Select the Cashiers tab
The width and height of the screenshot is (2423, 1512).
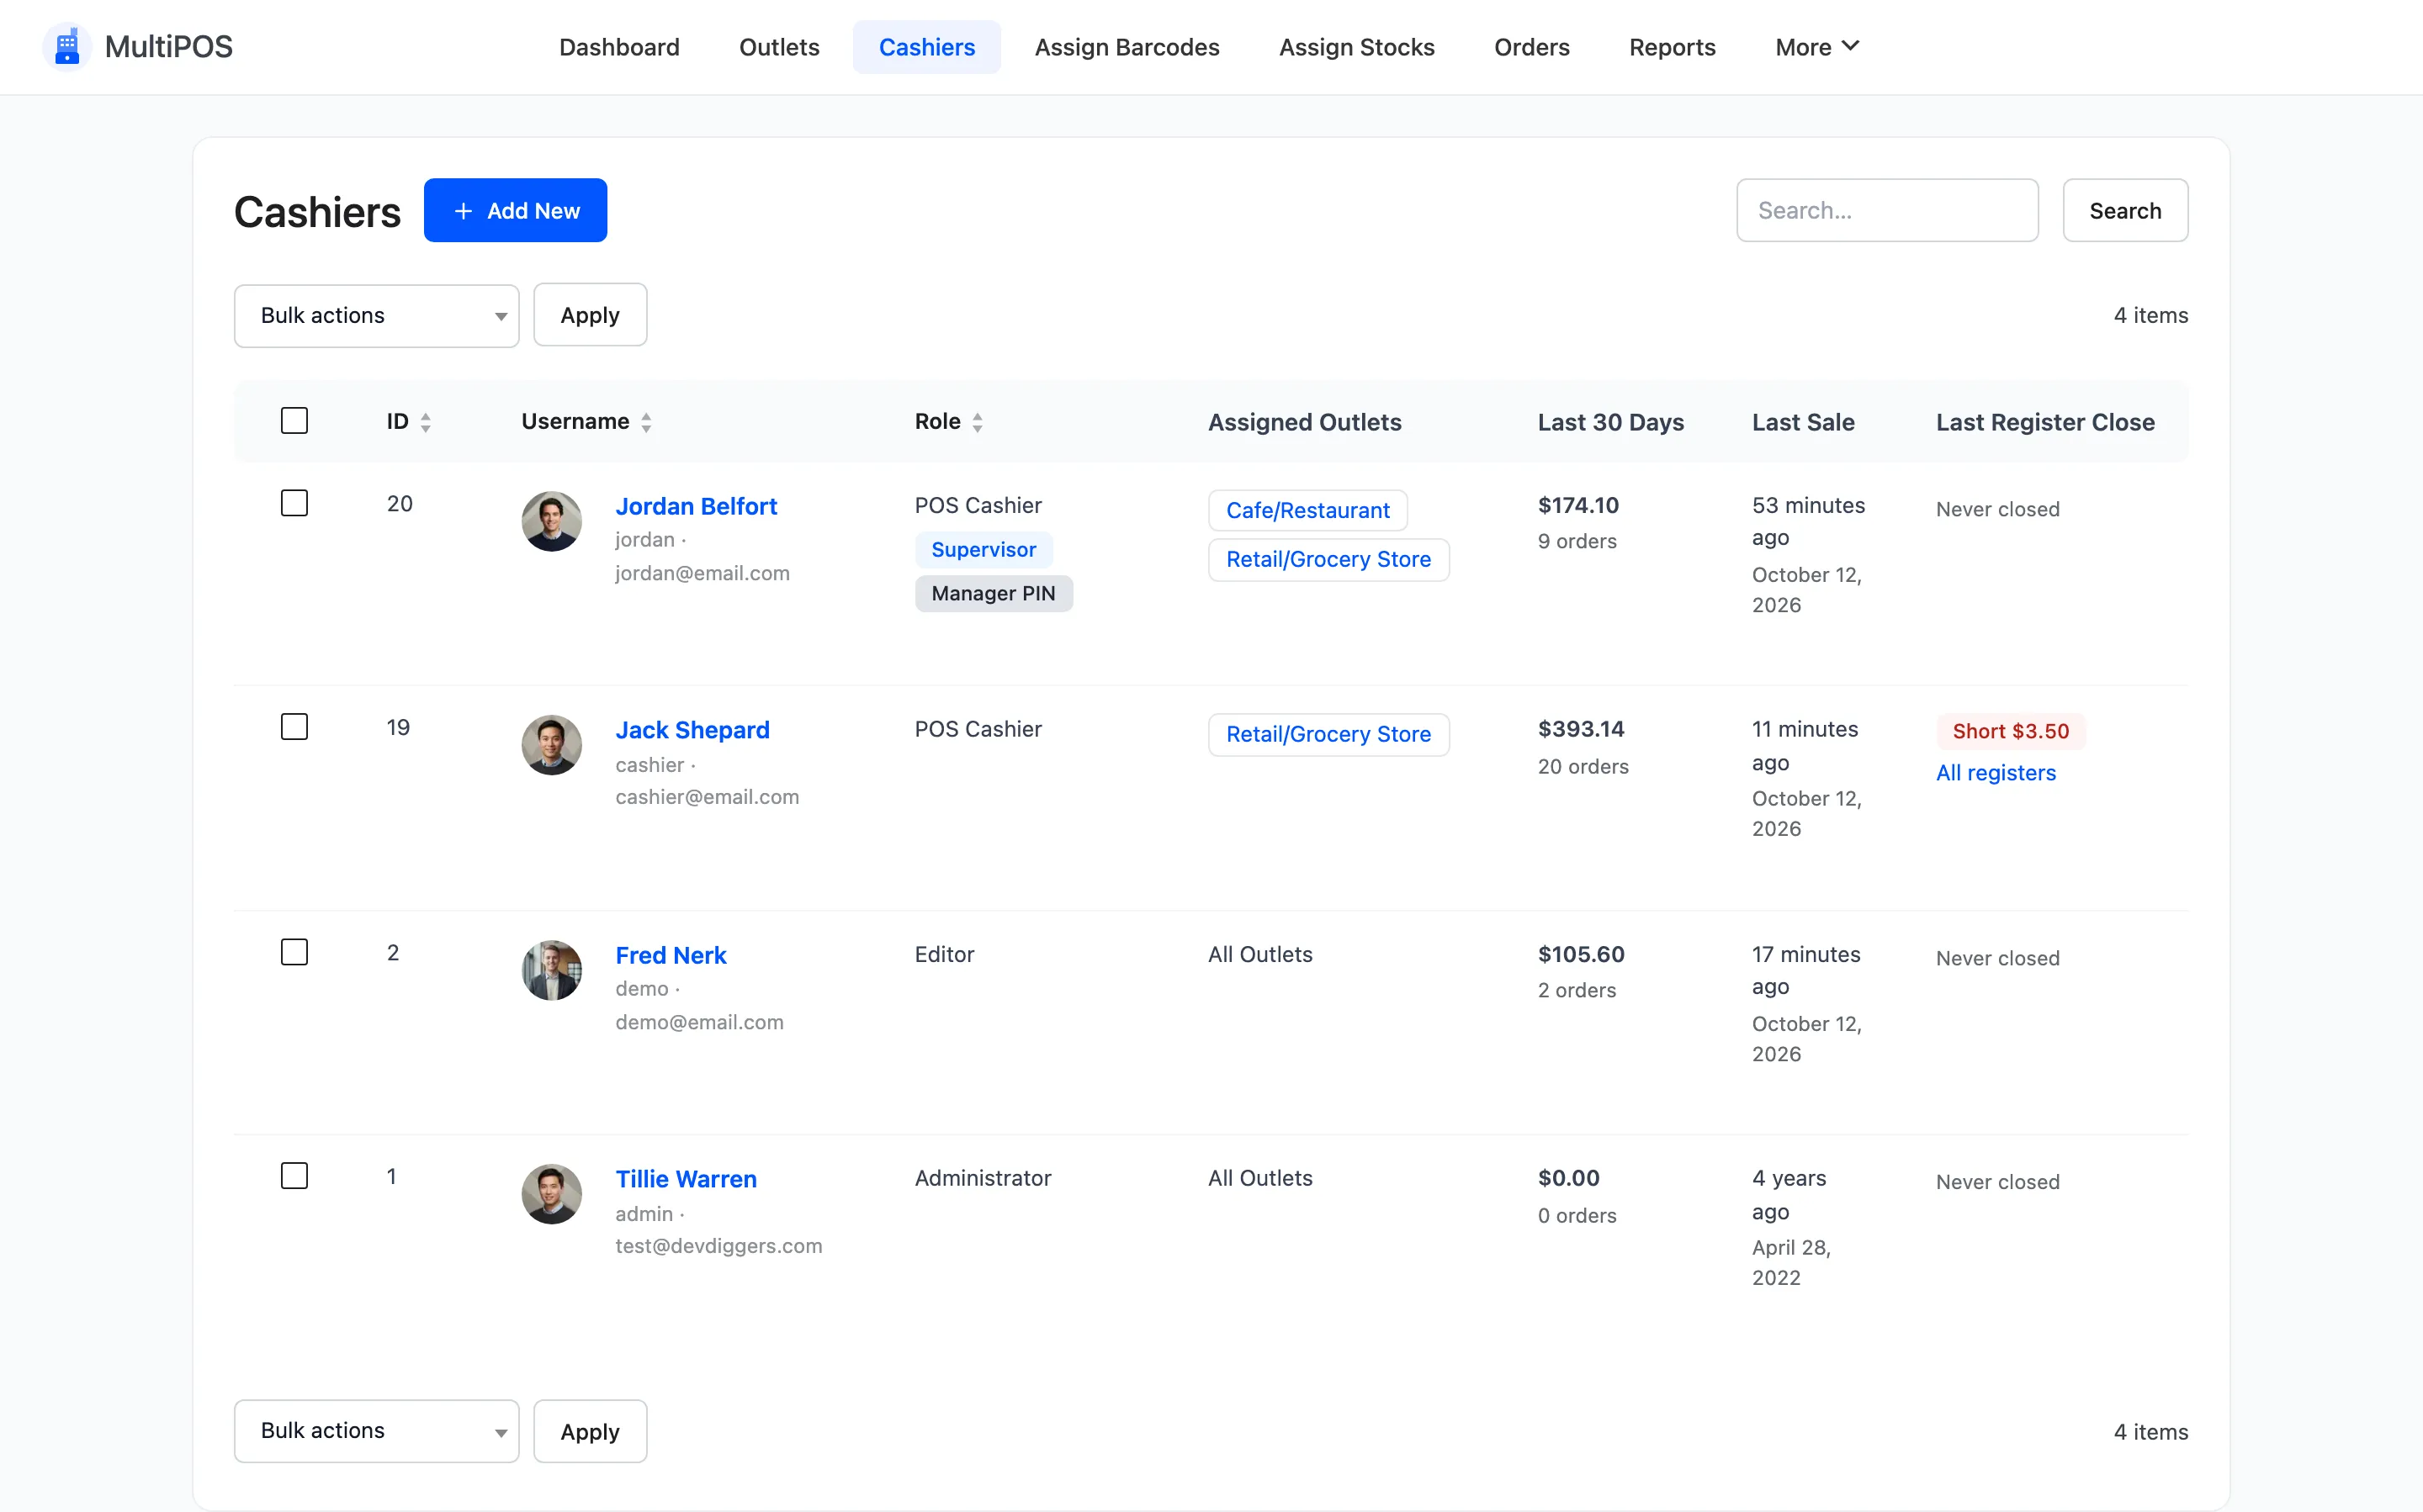[x=926, y=47]
